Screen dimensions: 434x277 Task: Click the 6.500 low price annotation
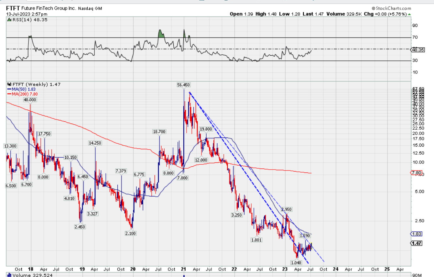(x=11, y=186)
